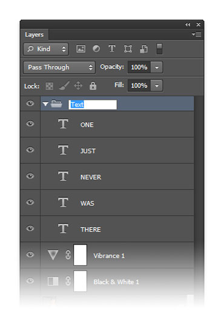Open the Opacity slider arrow
This screenshot has height=328, width=224.
coord(157,67)
